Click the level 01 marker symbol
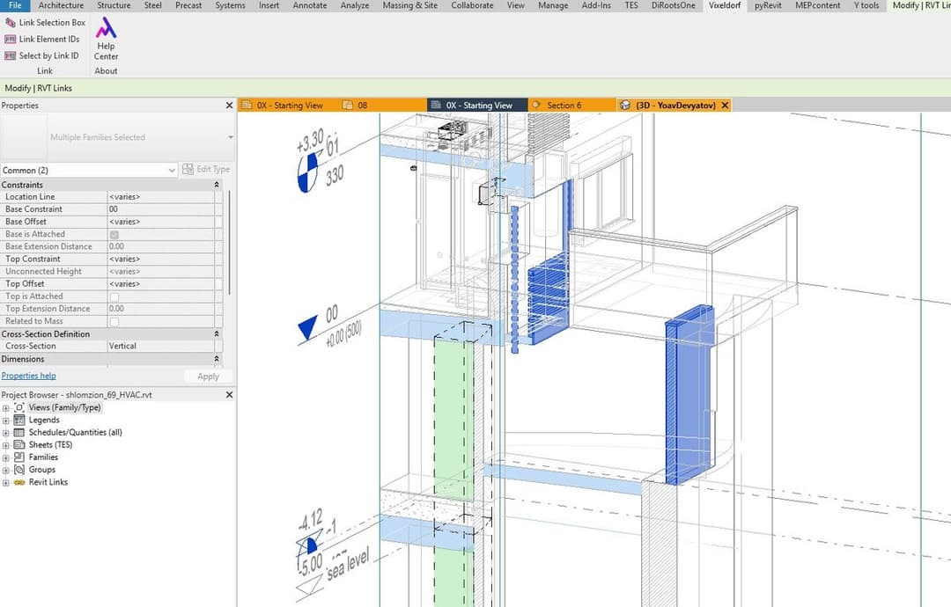Viewport: 951px width, 607px height. [x=307, y=172]
